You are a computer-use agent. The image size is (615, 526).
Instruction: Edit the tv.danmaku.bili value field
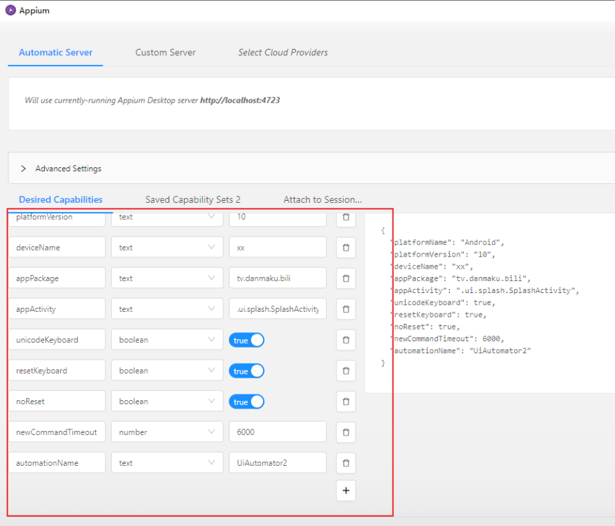278,278
